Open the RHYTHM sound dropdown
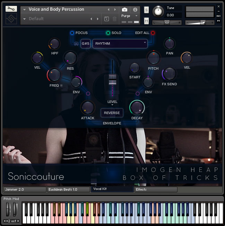This screenshot has height=226, width=225. 120,44
